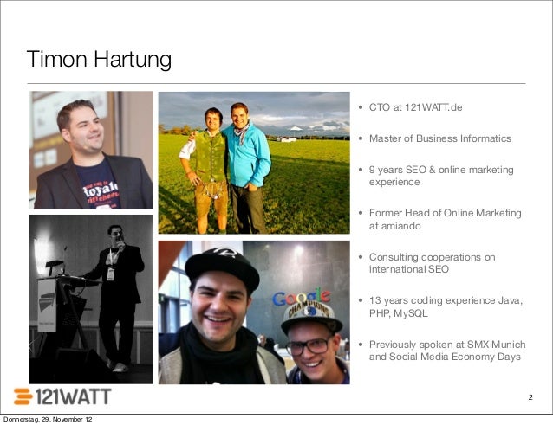
Task: Click the 121WATT logo
Action: tap(62, 396)
